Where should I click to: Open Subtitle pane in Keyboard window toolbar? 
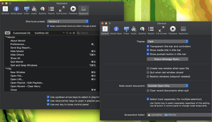(x=42, y=10)
